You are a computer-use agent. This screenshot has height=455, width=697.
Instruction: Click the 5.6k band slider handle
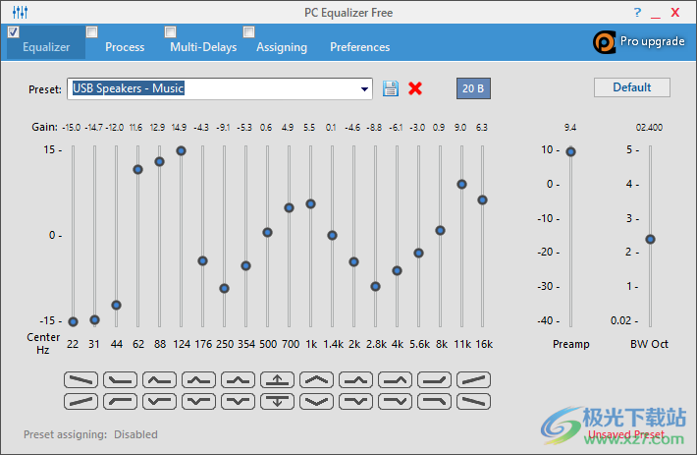418,254
